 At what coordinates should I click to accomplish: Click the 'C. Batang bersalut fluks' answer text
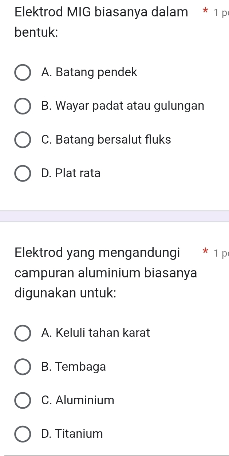(106, 140)
